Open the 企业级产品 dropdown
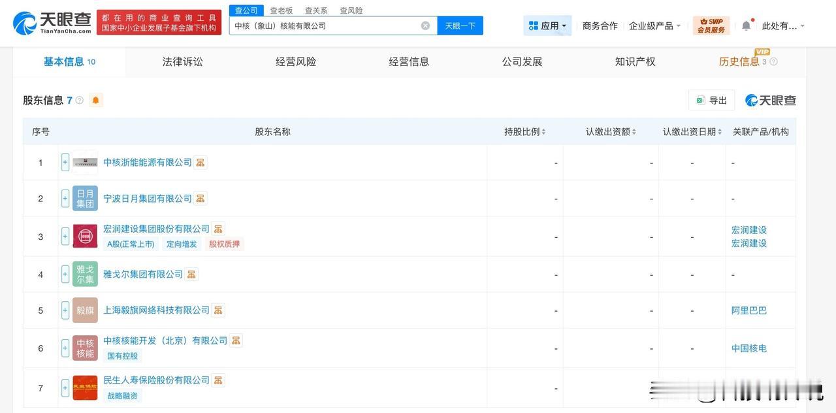 pyautogui.click(x=654, y=25)
